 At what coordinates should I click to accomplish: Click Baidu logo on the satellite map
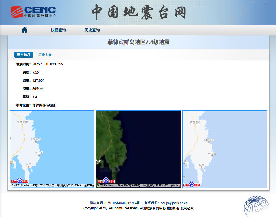point(106,181)
